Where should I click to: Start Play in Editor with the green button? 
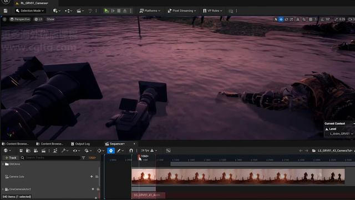click(106, 11)
